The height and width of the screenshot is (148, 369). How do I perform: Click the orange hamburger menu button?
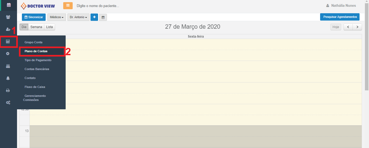(x=68, y=6)
